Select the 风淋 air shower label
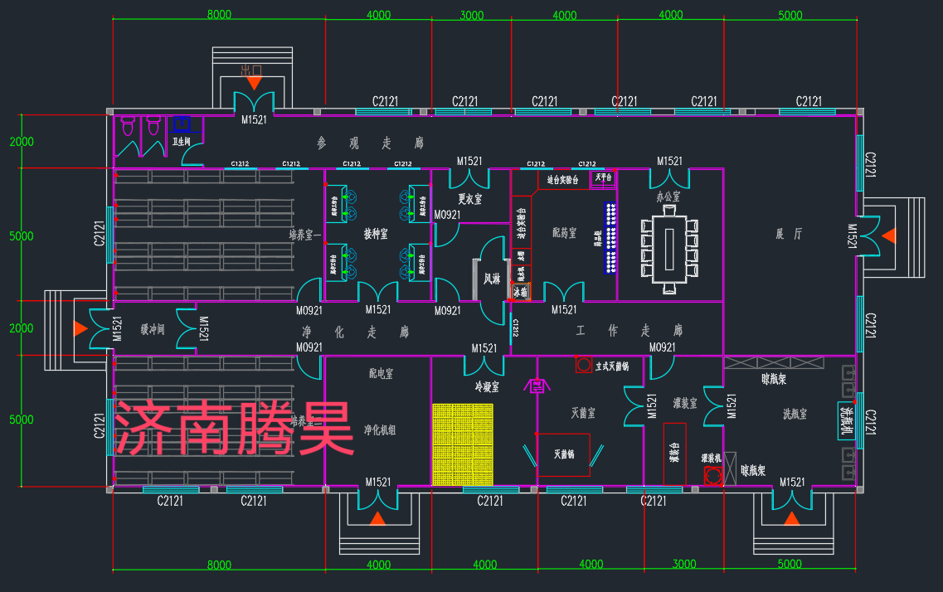Screen dimensions: 943x592 (492, 279)
